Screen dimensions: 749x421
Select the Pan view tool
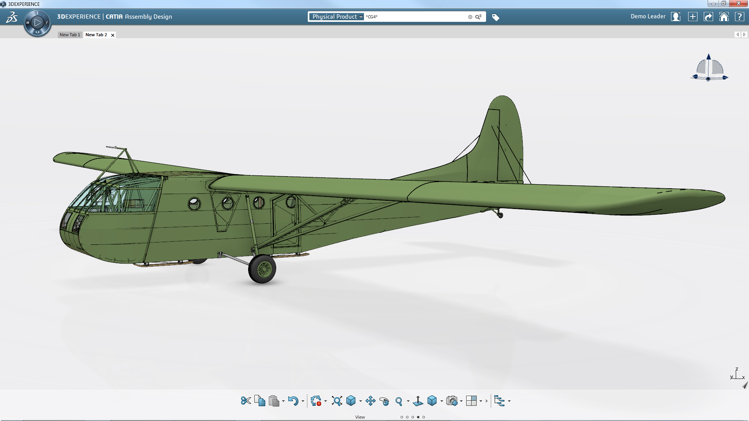coord(370,401)
